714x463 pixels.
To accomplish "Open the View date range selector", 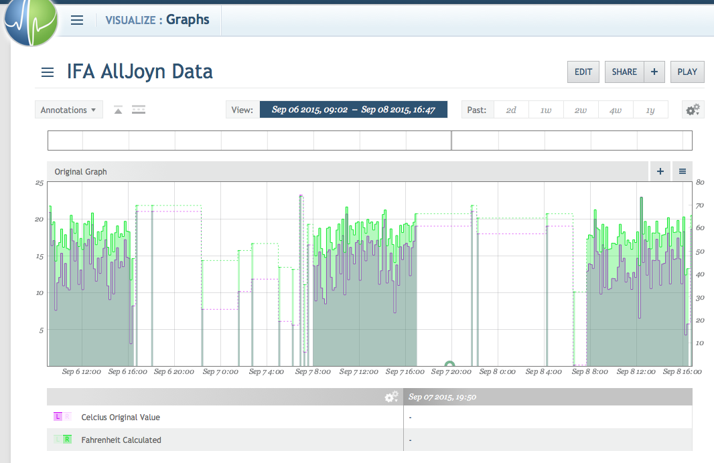I will coord(354,110).
